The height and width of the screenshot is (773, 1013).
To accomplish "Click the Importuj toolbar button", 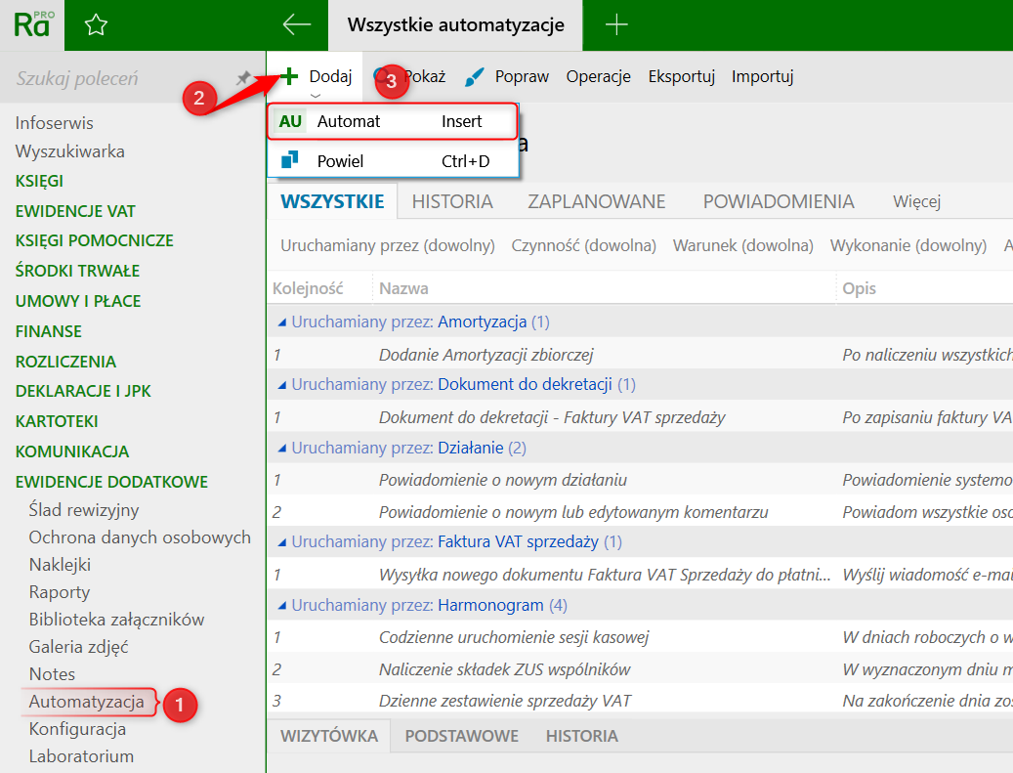I will pos(762,77).
